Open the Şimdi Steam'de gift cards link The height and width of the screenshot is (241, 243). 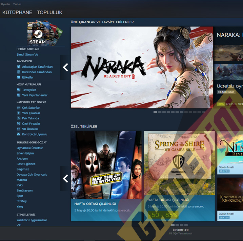[27, 55]
